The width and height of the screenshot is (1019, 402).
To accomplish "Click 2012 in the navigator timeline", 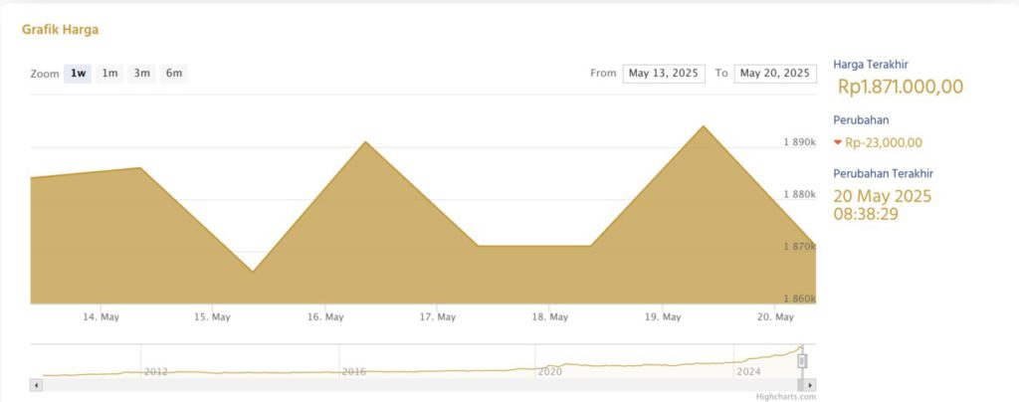I will click(156, 371).
